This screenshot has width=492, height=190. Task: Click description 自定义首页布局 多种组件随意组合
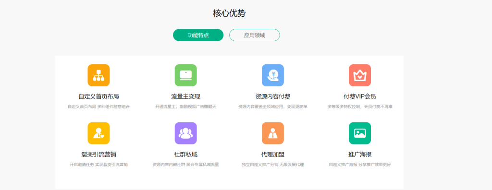[98, 107]
